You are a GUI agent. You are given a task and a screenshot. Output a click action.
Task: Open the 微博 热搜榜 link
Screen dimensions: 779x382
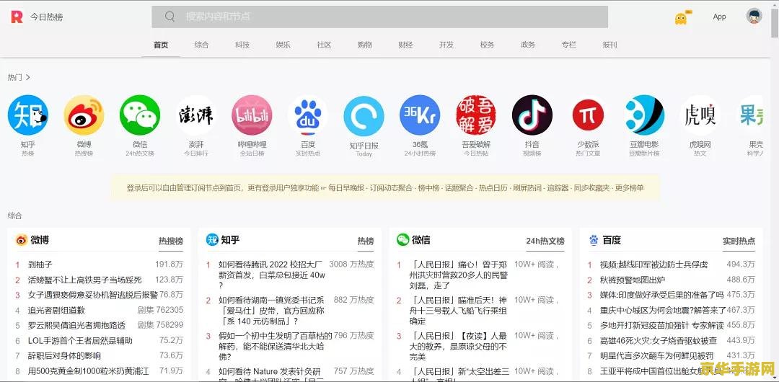tap(171, 241)
